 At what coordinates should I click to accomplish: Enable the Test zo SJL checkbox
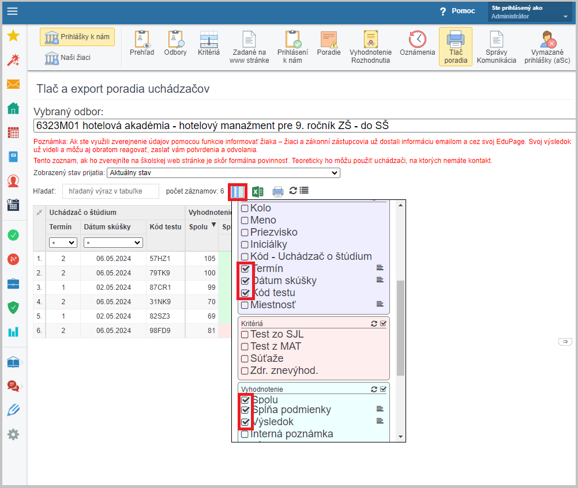tap(245, 334)
